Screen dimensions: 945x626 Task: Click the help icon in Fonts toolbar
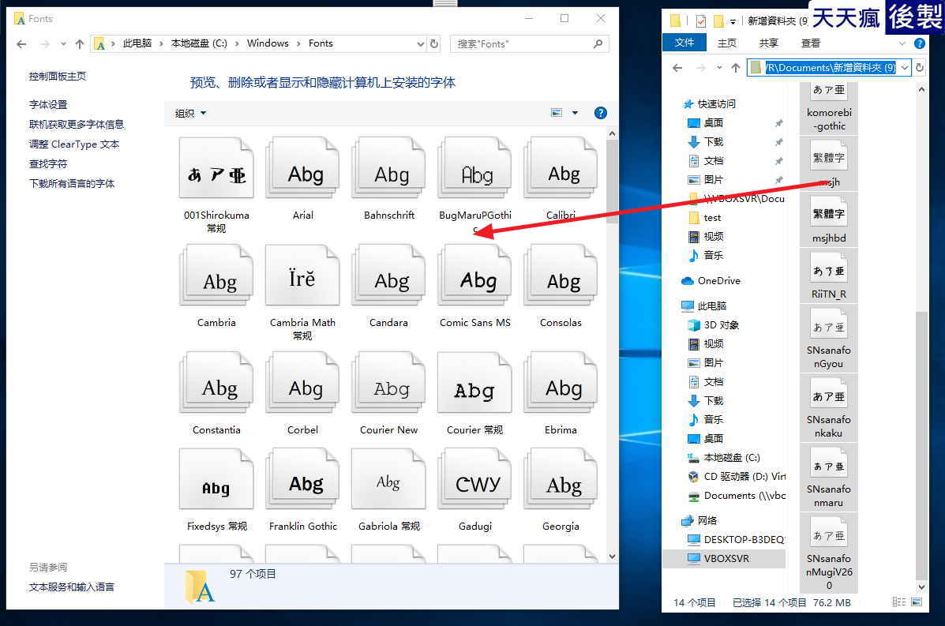click(600, 113)
